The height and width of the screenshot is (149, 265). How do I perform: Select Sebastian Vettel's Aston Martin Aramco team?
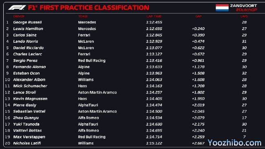click(97, 111)
